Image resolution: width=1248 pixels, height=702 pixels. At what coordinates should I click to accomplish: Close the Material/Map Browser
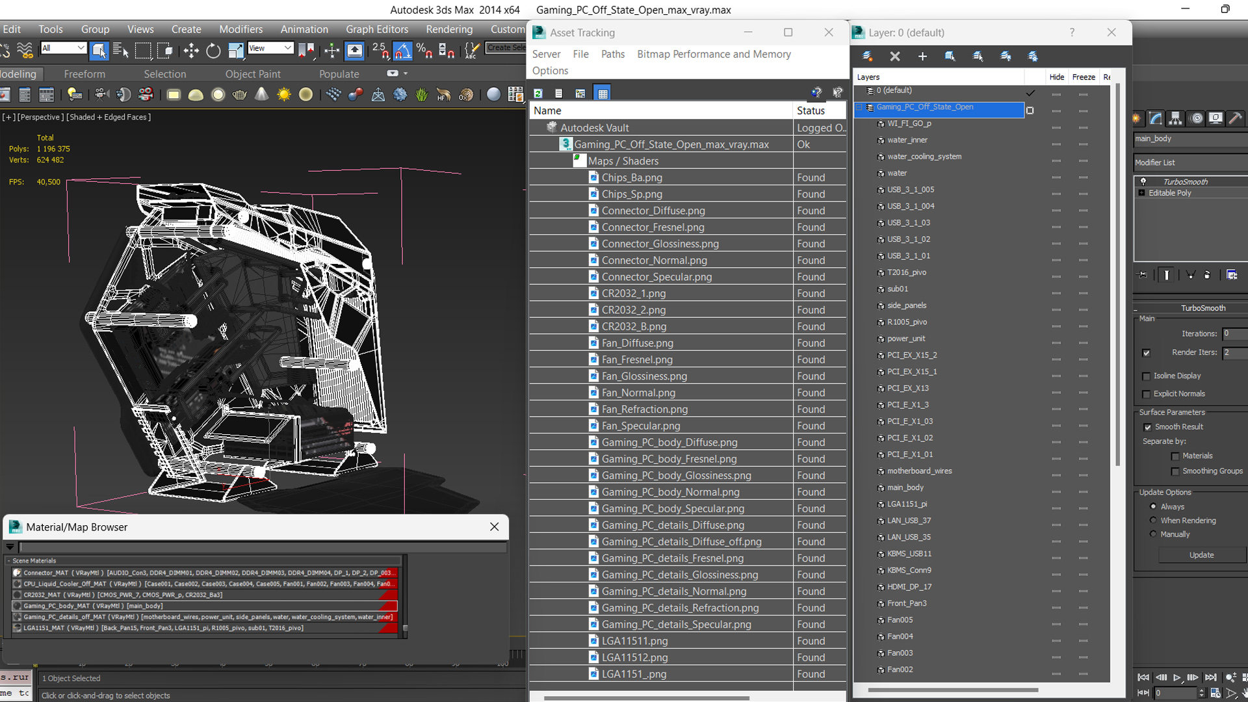pyautogui.click(x=494, y=527)
